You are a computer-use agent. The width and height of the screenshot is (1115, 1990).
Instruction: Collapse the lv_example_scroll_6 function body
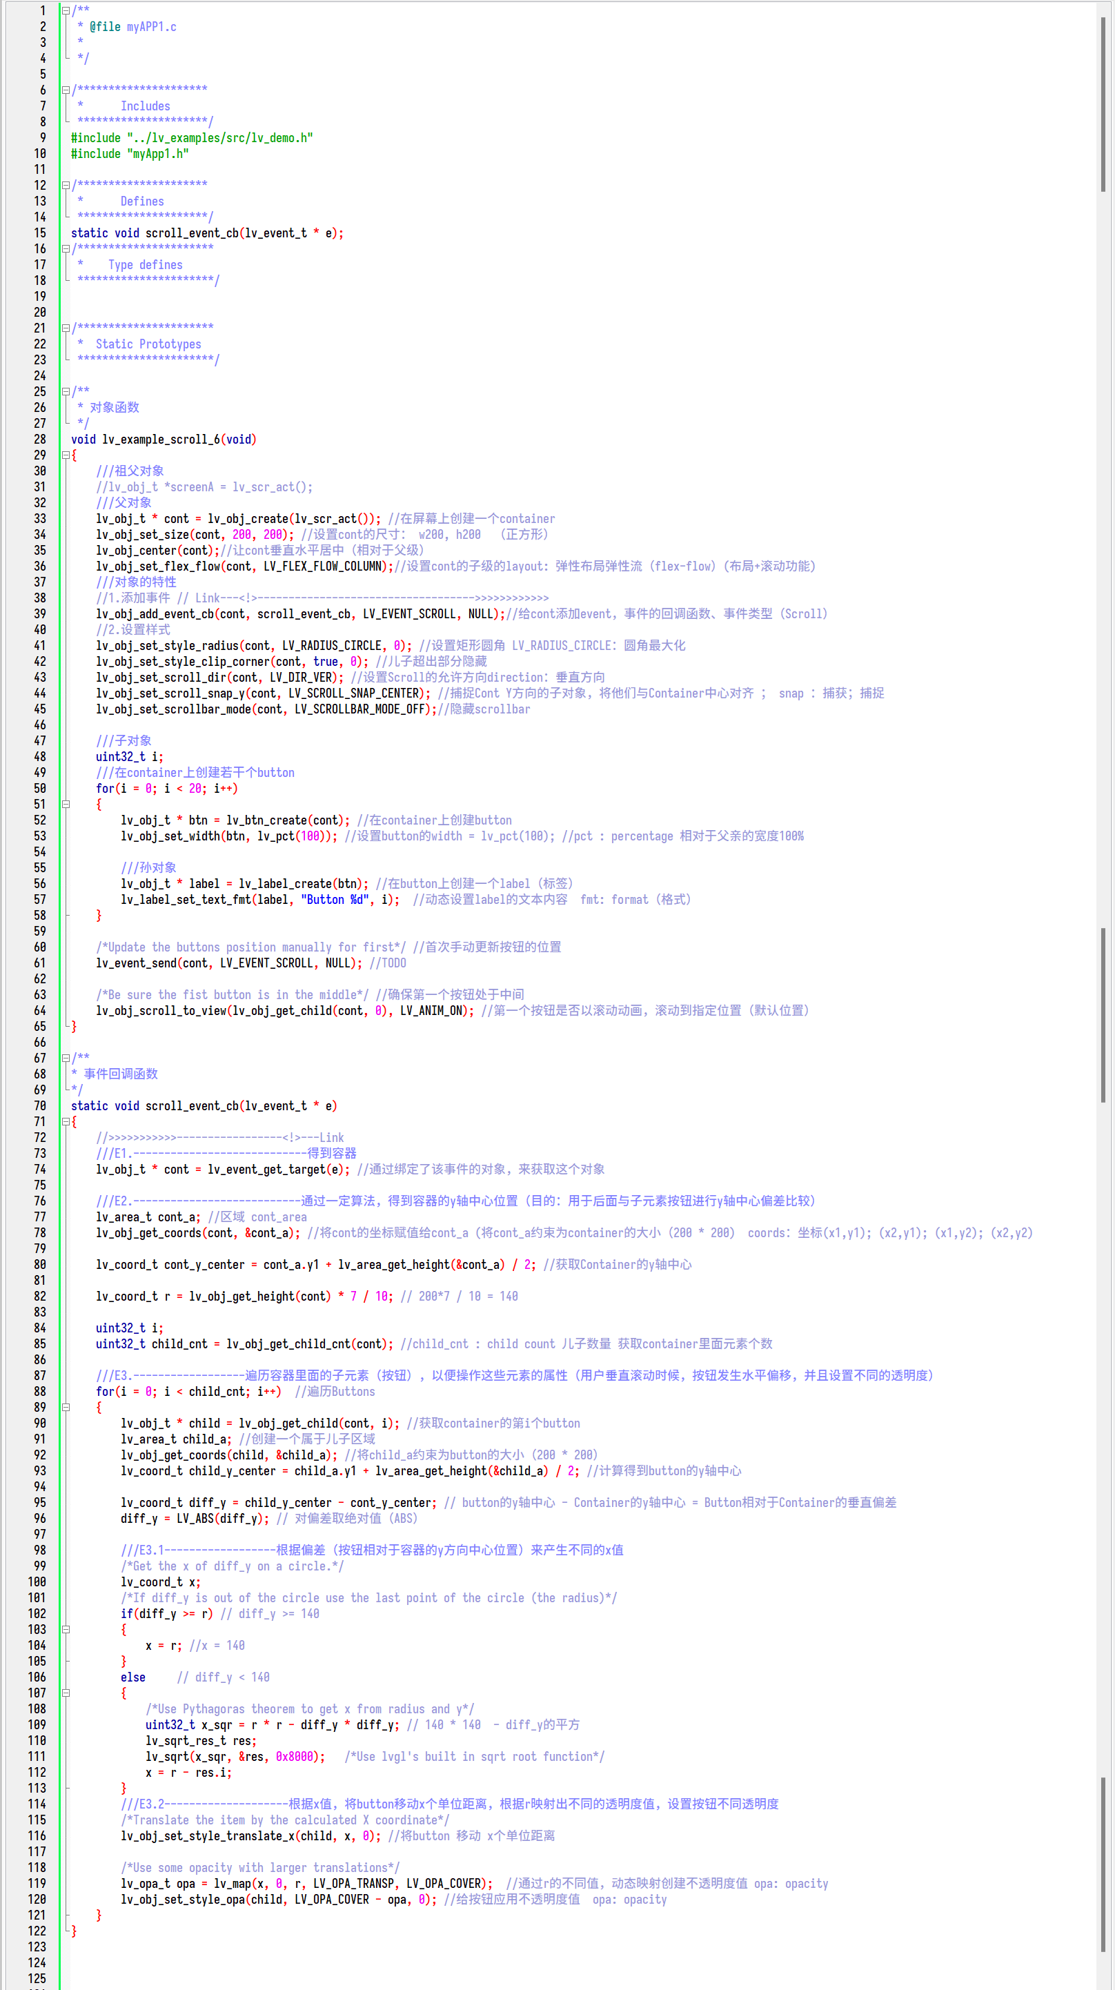tap(65, 455)
